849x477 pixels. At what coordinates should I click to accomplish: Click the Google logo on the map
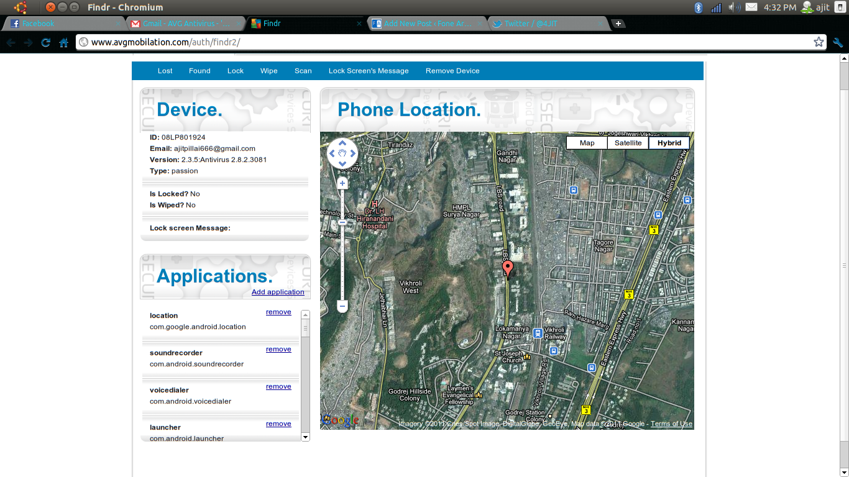coord(341,420)
